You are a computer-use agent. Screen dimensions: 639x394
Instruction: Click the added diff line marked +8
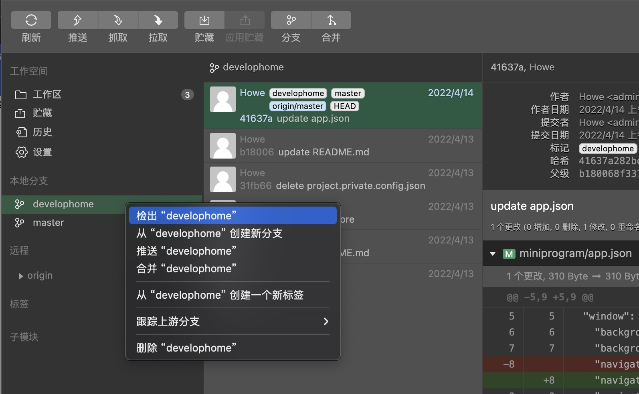point(561,380)
